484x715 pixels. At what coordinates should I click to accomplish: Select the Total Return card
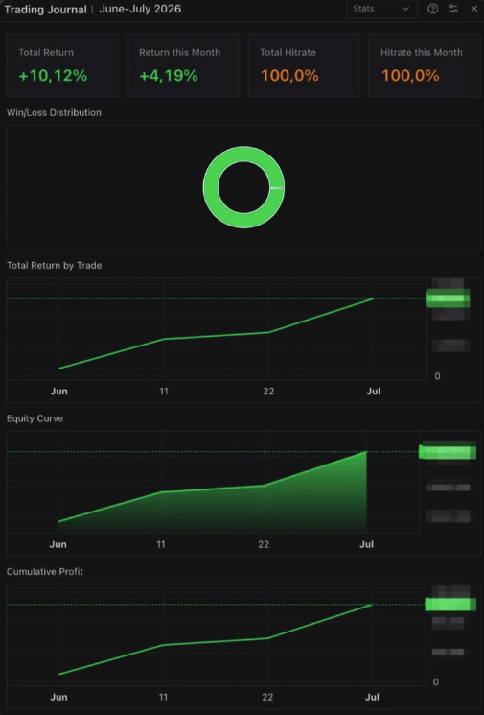click(x=63, y=65)
